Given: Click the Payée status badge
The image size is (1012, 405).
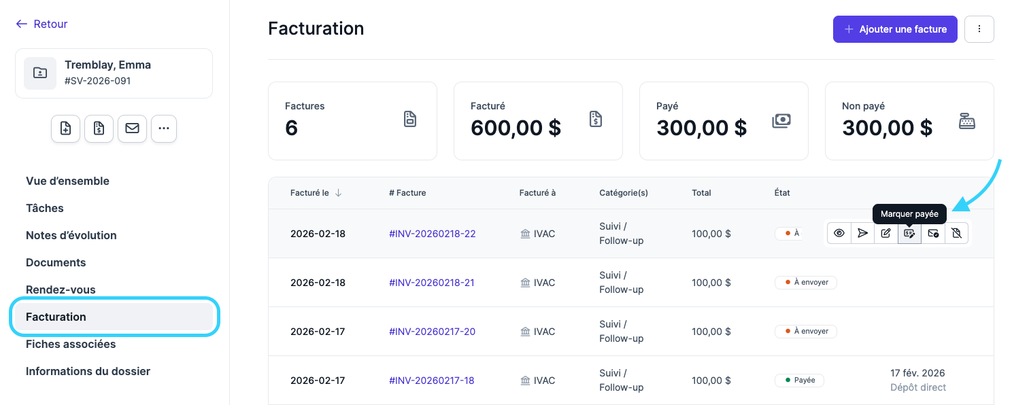Looking at the screenshot, I should click(799, 381).
